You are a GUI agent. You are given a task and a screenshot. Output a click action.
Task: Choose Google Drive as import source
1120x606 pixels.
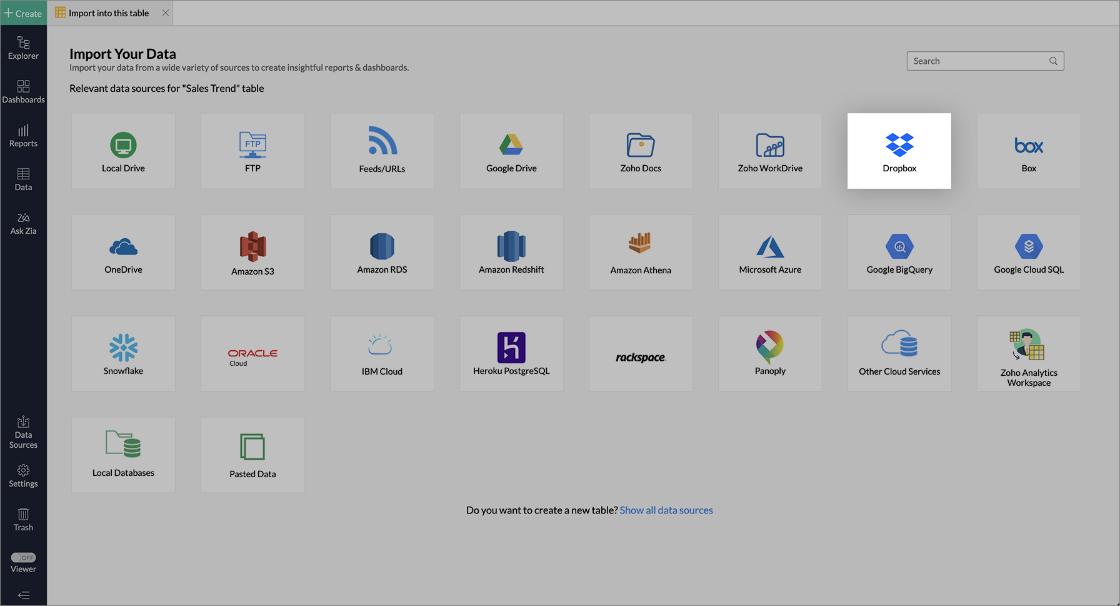coord(511,151)
